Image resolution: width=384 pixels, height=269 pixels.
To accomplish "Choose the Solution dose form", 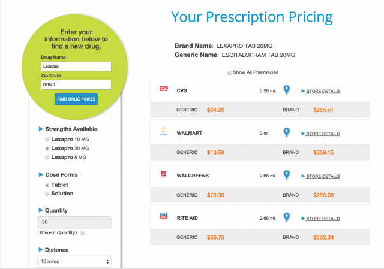I will (x=47, y=194).
